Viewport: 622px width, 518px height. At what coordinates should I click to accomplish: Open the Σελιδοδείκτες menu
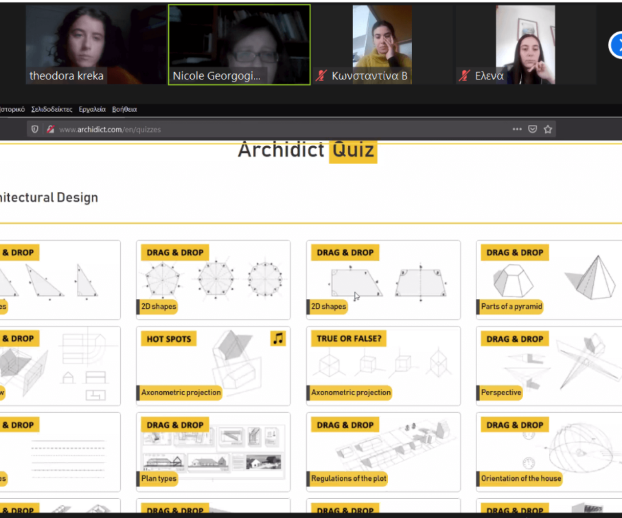pyautogui.click(x=51, y=109)
